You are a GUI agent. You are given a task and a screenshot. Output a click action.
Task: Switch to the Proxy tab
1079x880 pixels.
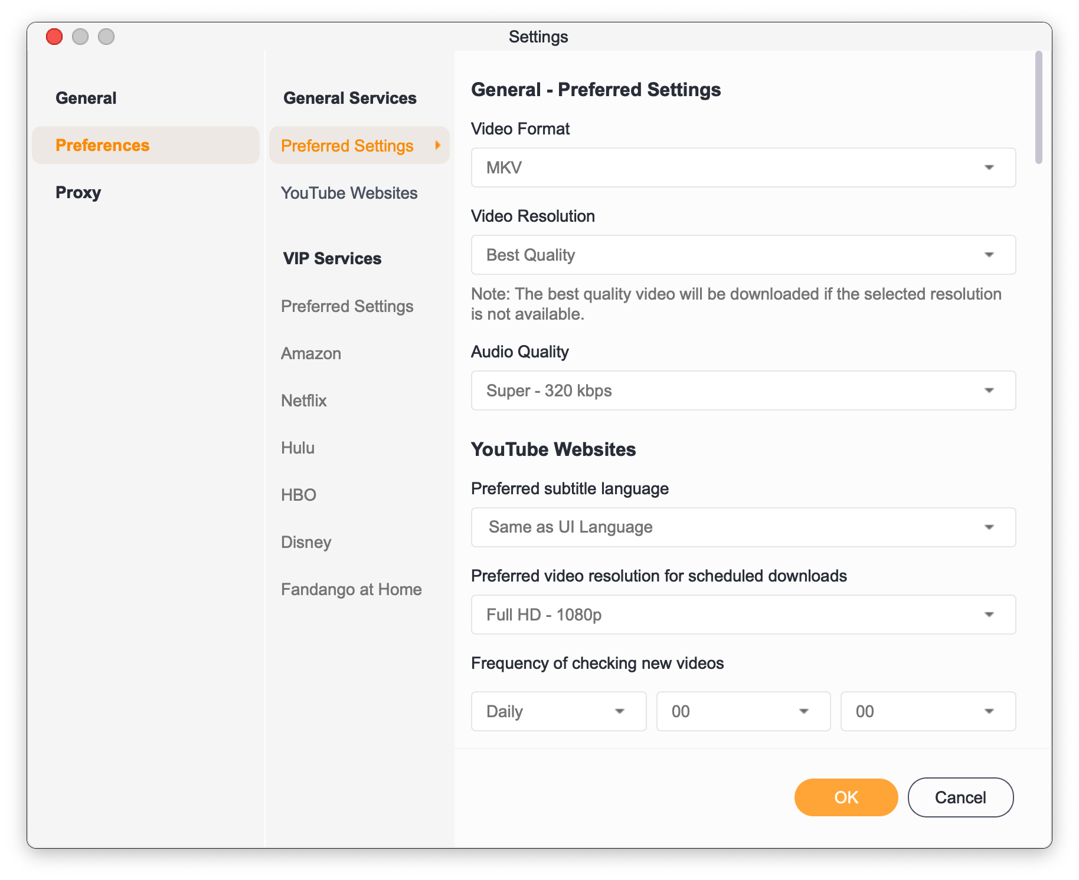click(79, 192)
